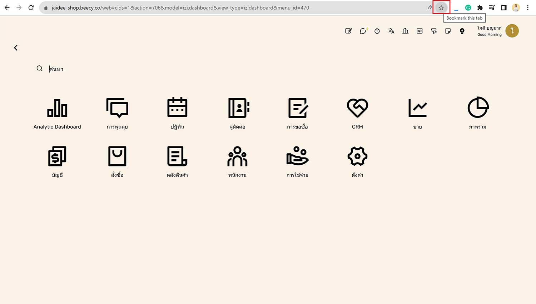
Task: Bookmark this tab with star icon
Action: pyautogui.click(x=441, y=8)
